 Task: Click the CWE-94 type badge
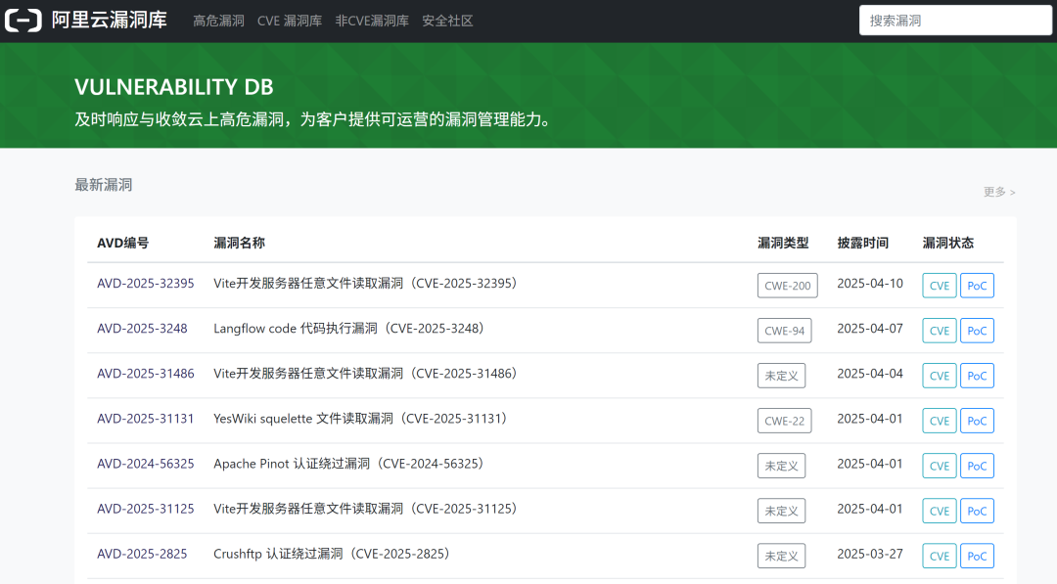pos(785,331)
